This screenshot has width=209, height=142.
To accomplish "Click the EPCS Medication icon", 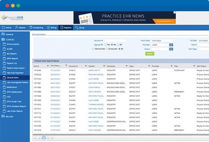I will click(x=4, y=92).
